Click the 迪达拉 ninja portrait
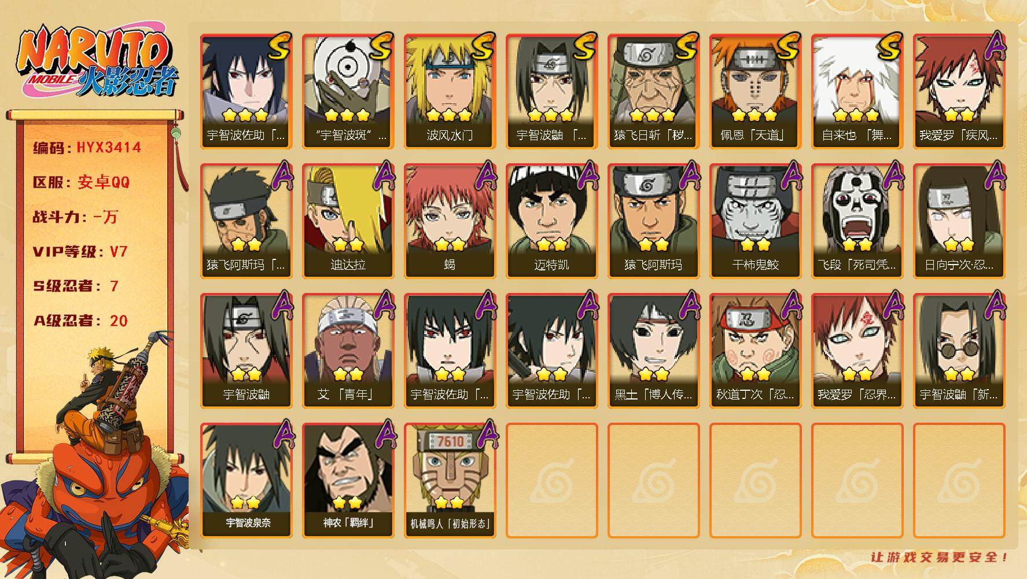The height and width of the screenshot is (579, 1027). click(x=348, y=221)
